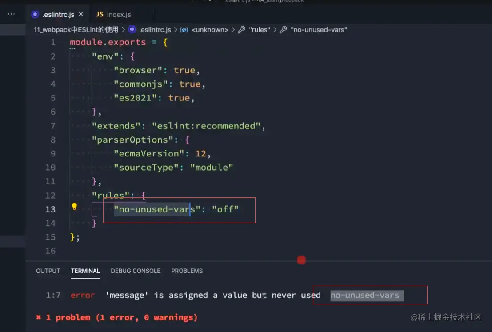
Task: Click the 'message' is assigned error text
Action: pos(213,295)
